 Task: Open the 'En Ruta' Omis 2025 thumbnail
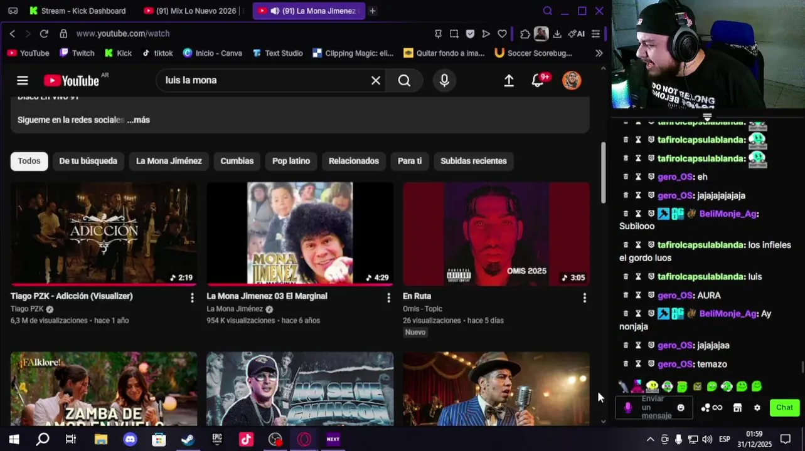[x=496, y=234]
